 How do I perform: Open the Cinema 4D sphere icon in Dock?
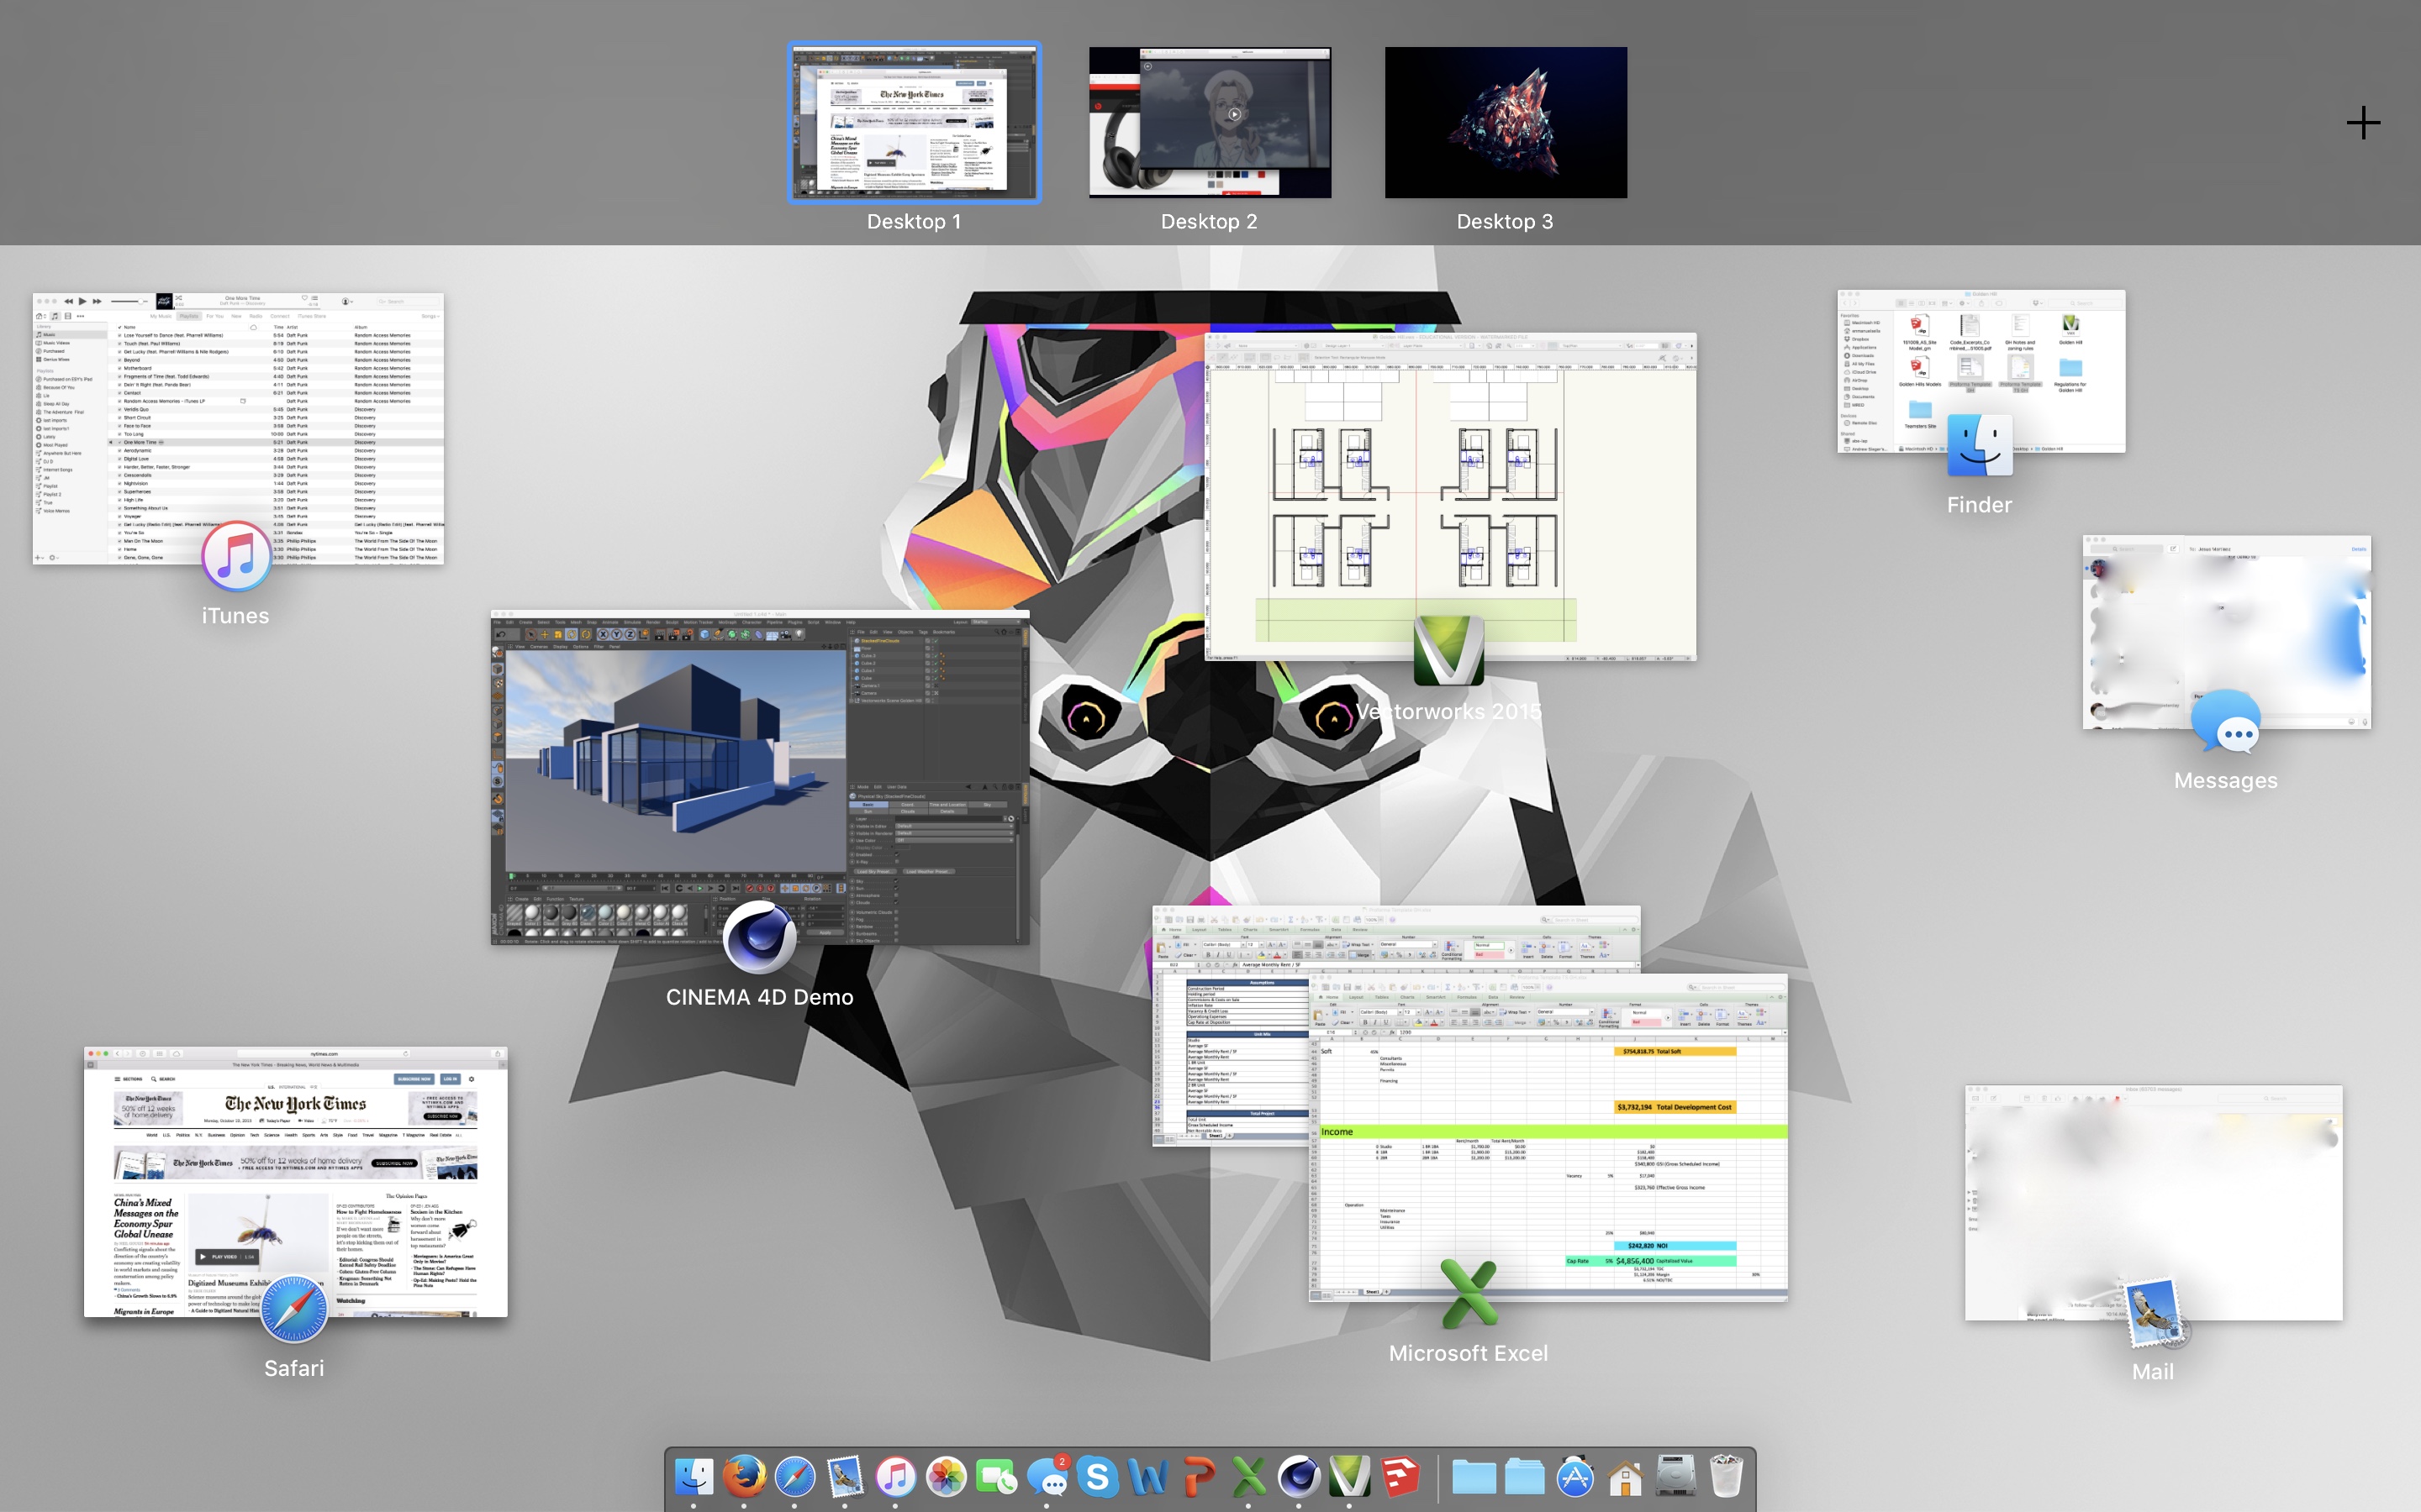(x=1299, y=1477)
